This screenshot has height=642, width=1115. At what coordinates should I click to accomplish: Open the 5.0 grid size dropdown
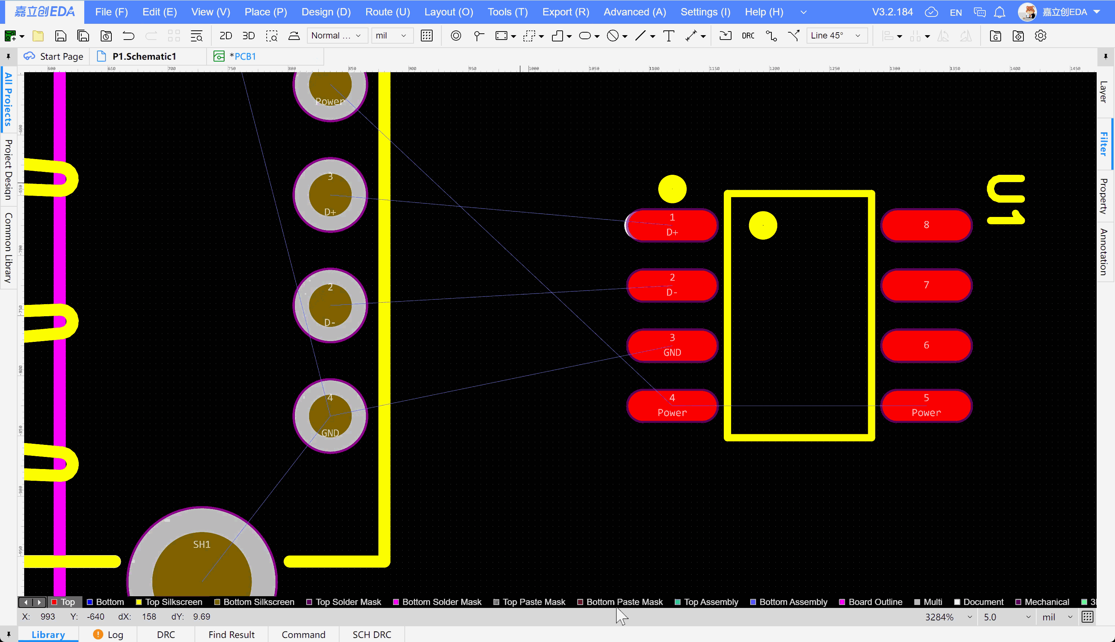pos(1007,617)
